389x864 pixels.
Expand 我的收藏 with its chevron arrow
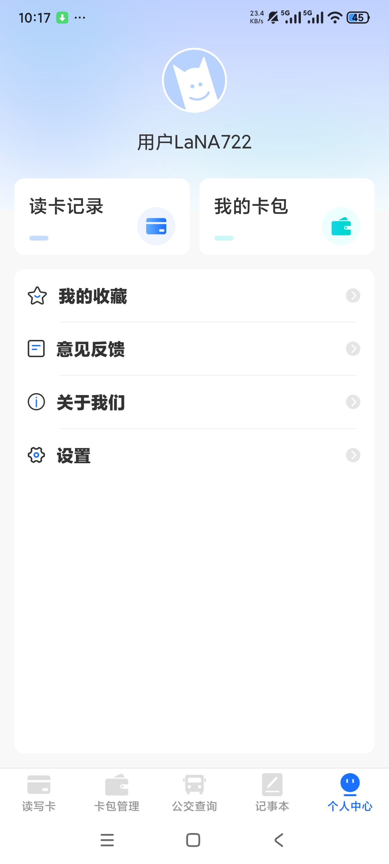(x=353, y=296)
